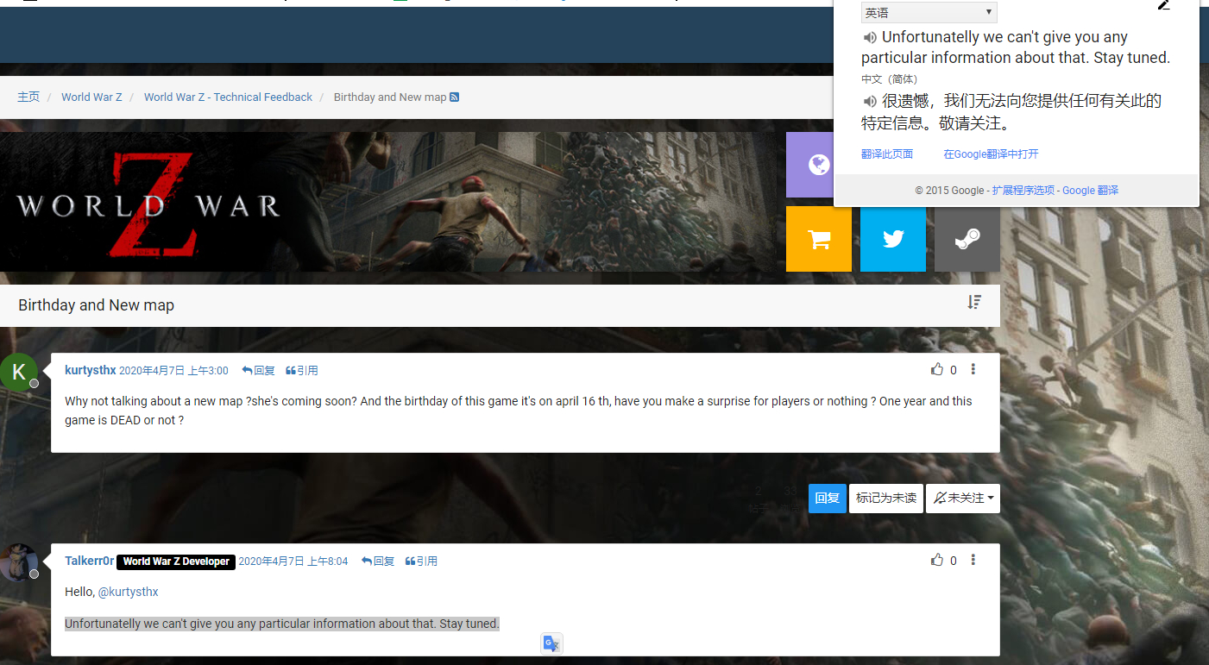Quote Talkerr0r's post via its 引用 link
This screenshot has height=665, width=1209.
(x=421, y=561)
